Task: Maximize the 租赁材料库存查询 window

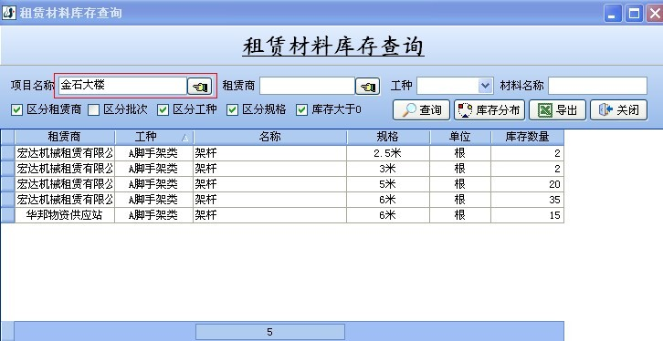Action: (x=634, y=14)
